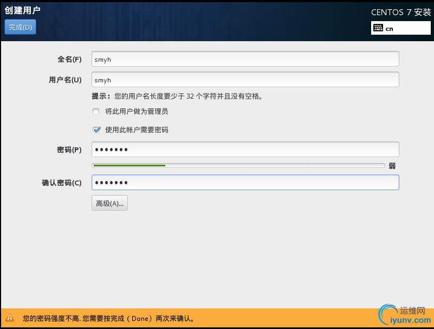Click the green password strength bar
The image size is (434, 329).
coord(130,165)
